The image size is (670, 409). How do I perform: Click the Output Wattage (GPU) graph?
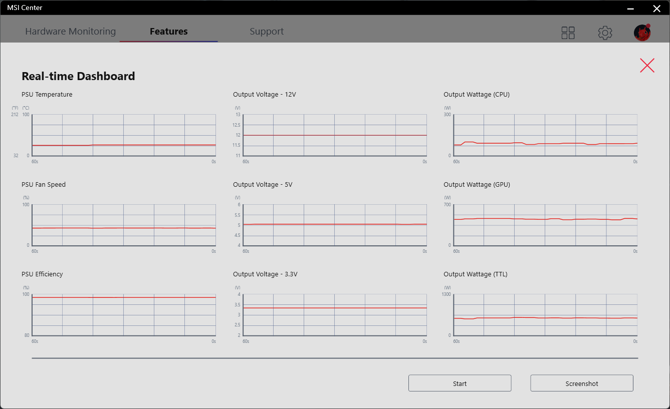point(545,225)
